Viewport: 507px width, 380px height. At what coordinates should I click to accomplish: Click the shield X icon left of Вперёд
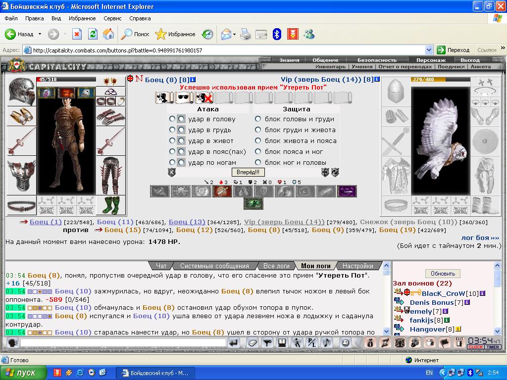[172, 172]
